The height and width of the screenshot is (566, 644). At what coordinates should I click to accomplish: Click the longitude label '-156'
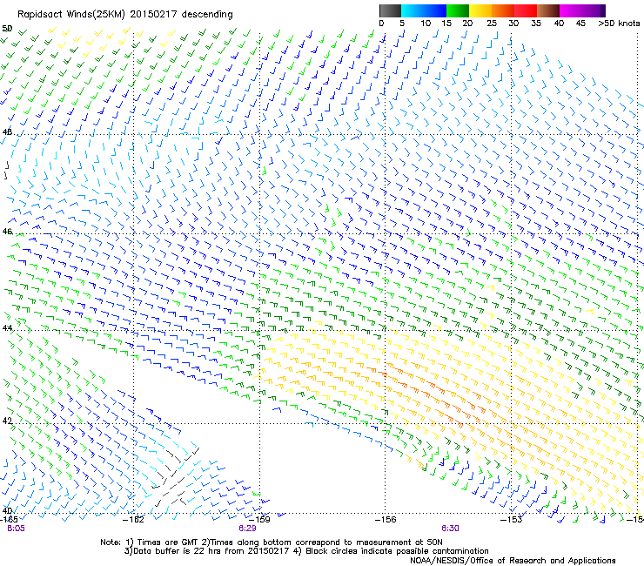pyautogui.click(x=386, y=519)
